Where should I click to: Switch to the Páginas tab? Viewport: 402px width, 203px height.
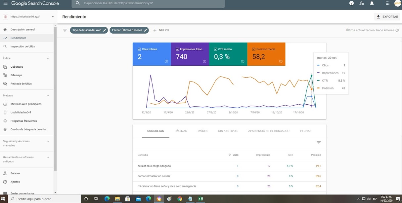pyautogui.click(x=181, y=131)
